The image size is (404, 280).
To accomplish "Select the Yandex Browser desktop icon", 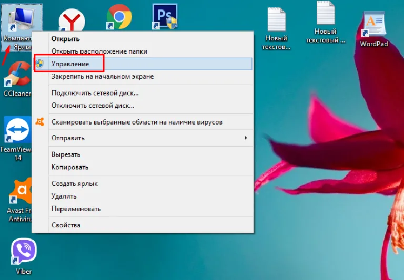I will [x=72, y=20].
